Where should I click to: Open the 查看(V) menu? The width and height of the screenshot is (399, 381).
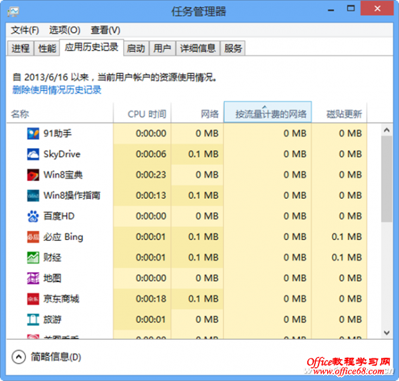(x=105, y=31)
